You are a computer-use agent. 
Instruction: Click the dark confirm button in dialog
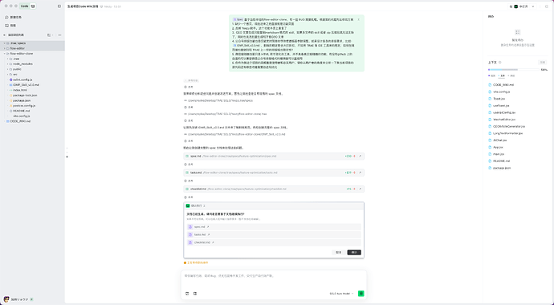(354, 252)
